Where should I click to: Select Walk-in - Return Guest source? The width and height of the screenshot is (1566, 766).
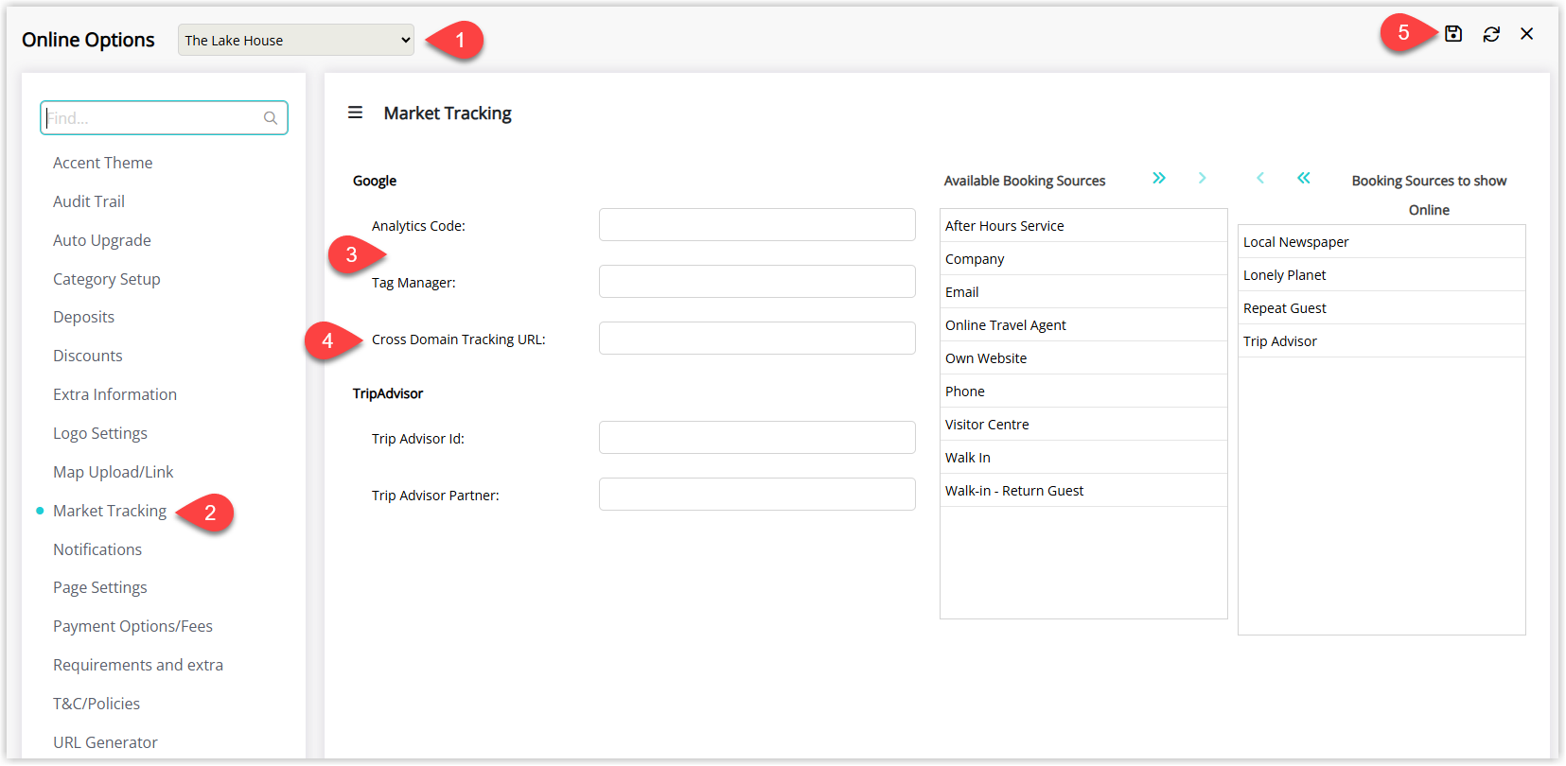coord(1083,491)
